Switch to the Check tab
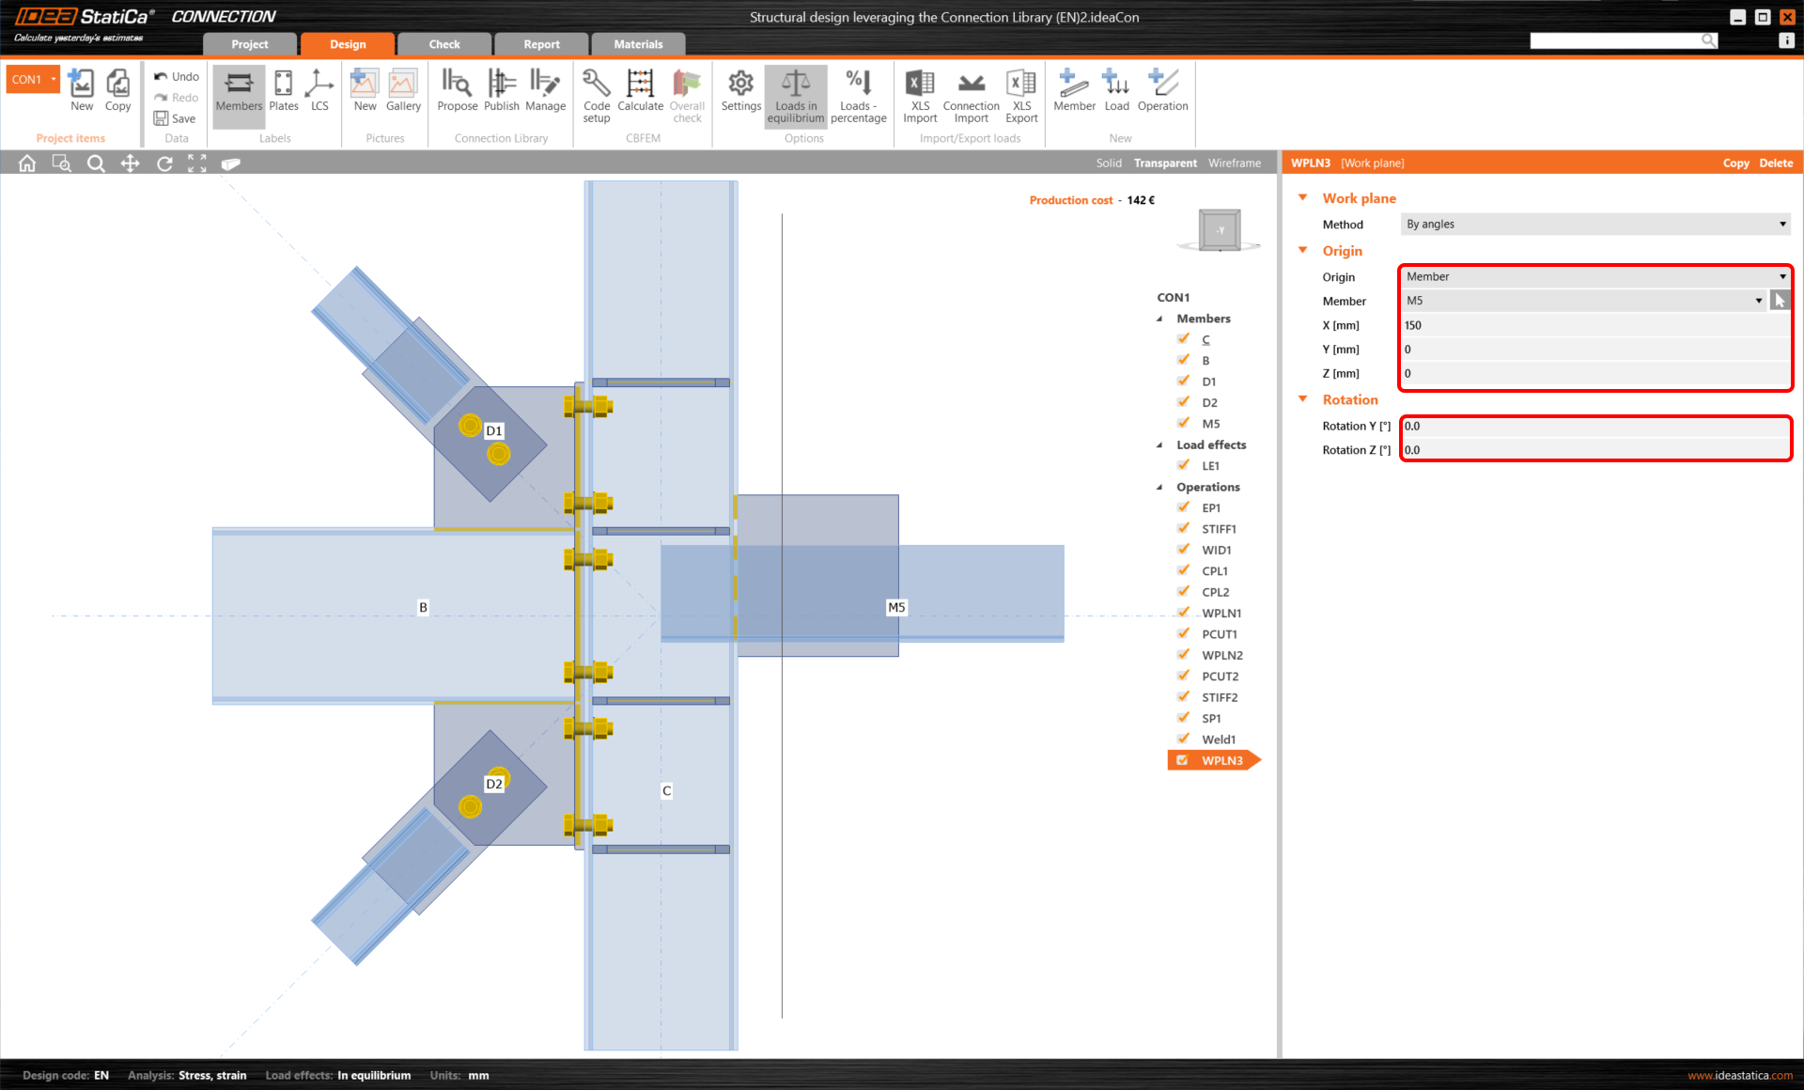 pyautogui.click(x=443, y=43)
